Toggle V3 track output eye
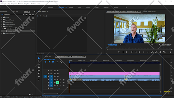The width and height of the screenshot is (174, 98). tap(58, 71)
